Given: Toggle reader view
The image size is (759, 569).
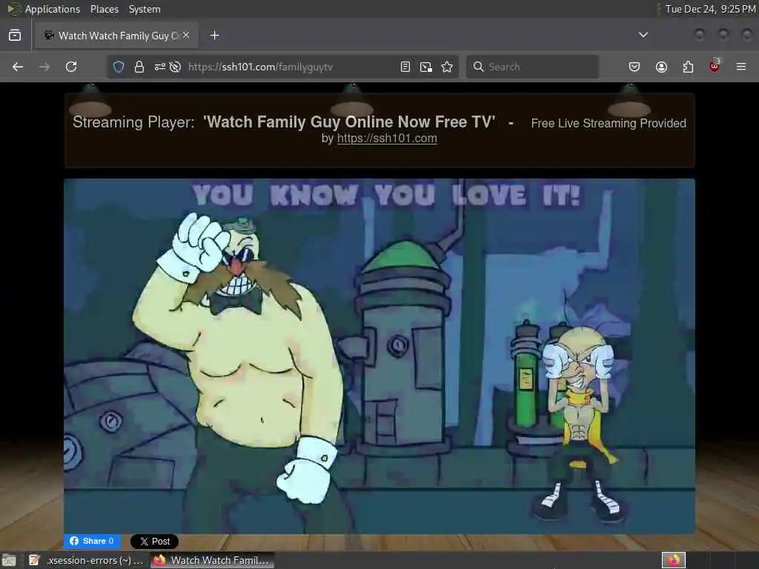Looking at the screenshot, I should click(405, 67).
